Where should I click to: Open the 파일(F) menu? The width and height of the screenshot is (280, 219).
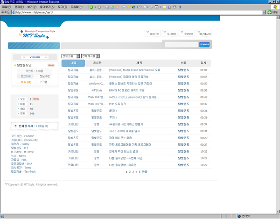click(7, 7)
